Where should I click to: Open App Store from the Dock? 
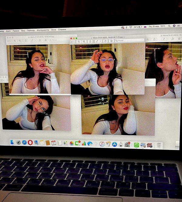[114, 144]
